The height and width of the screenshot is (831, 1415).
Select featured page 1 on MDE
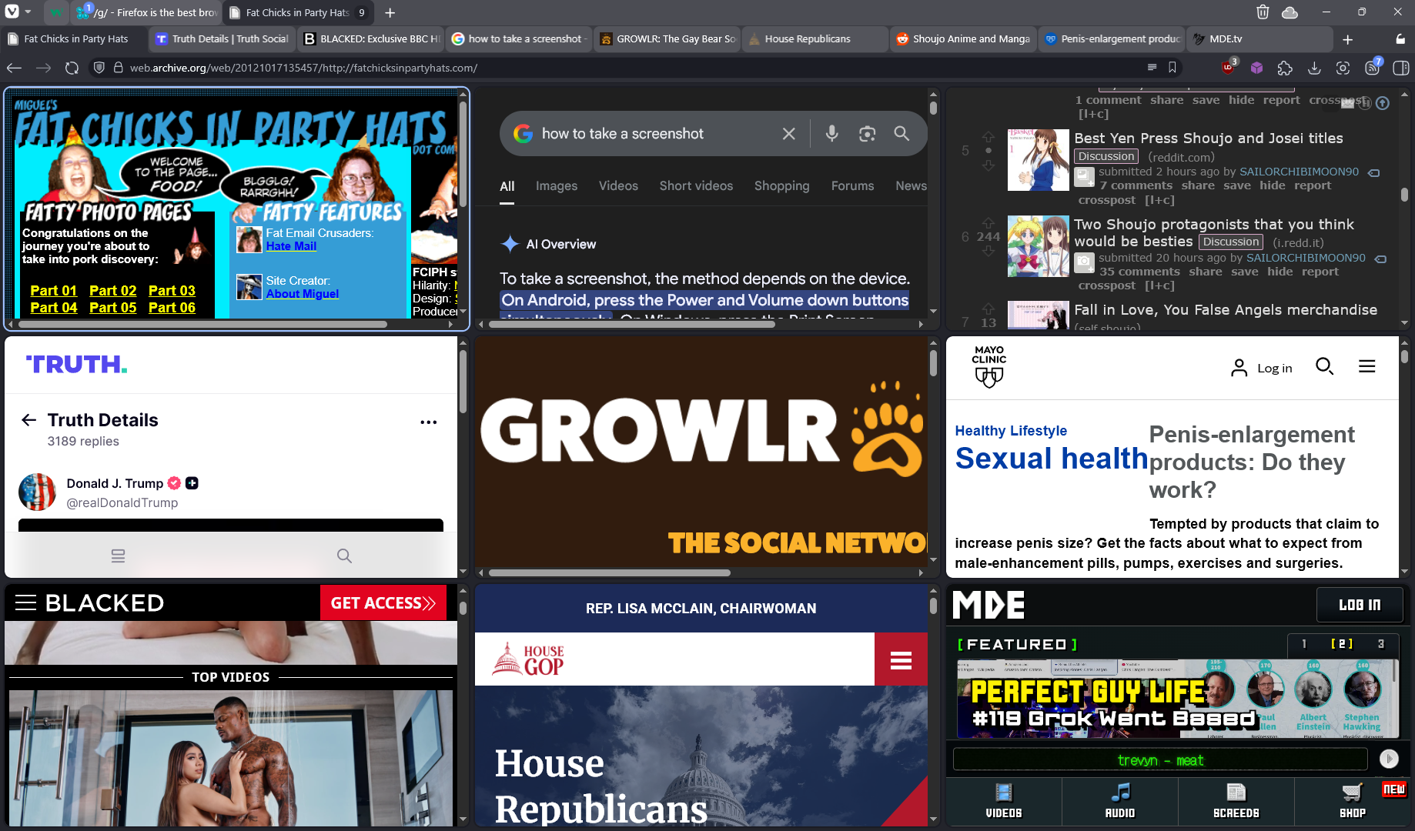(1304, 644)
